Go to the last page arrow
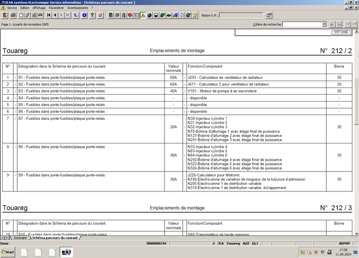The image size is (359, 258). (x=68, y=16)
